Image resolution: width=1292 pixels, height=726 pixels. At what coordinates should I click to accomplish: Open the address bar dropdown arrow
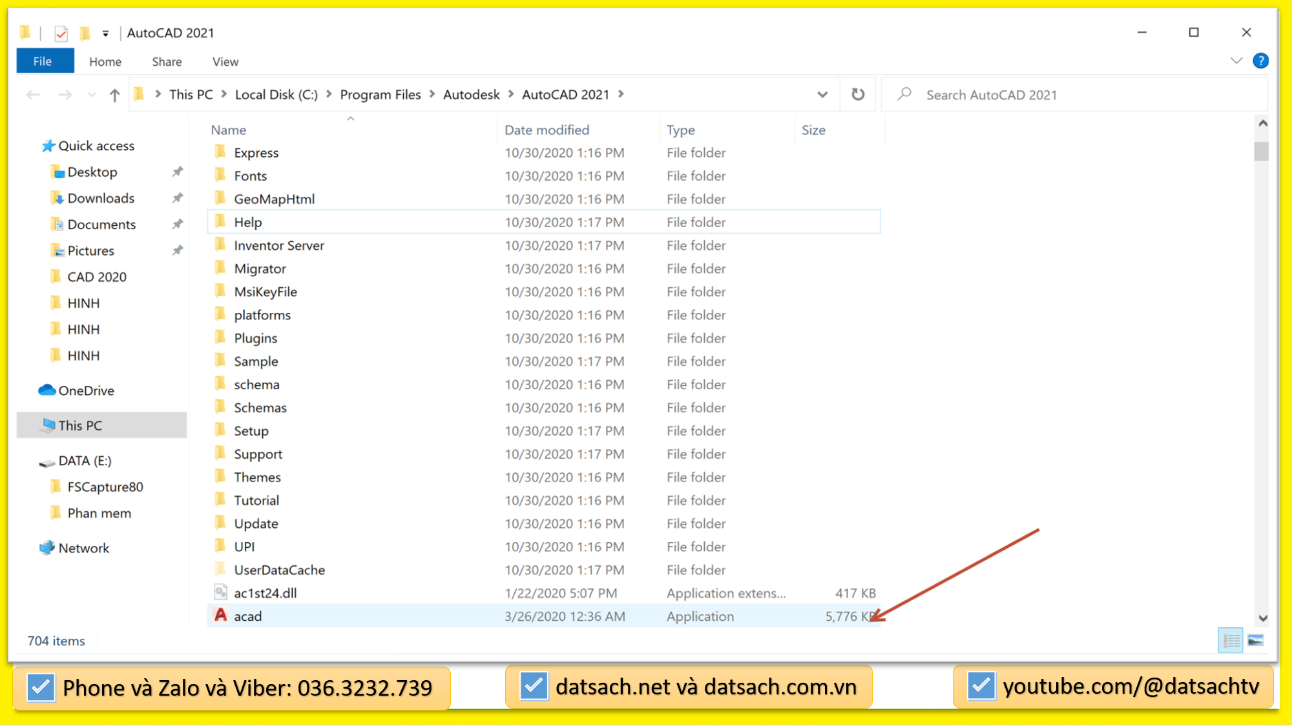[x=822, y=94]
